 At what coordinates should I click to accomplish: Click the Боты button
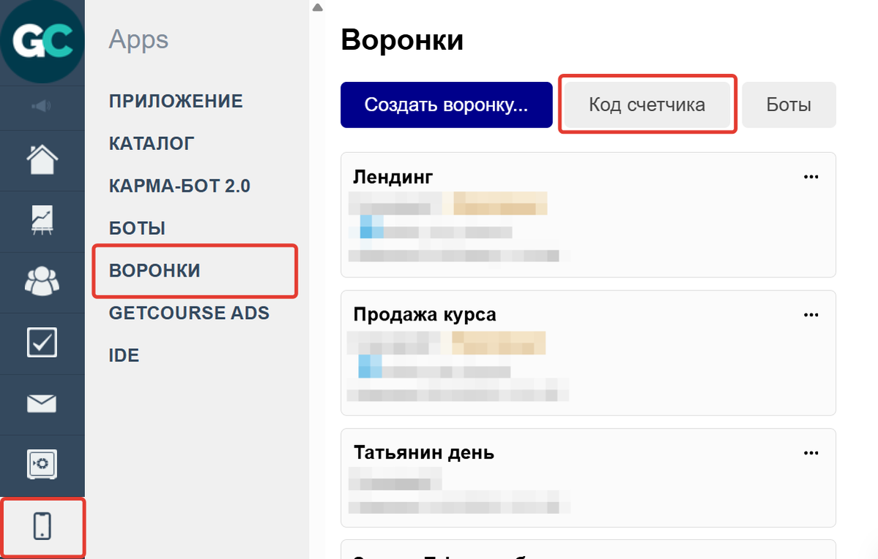[788, 105]
